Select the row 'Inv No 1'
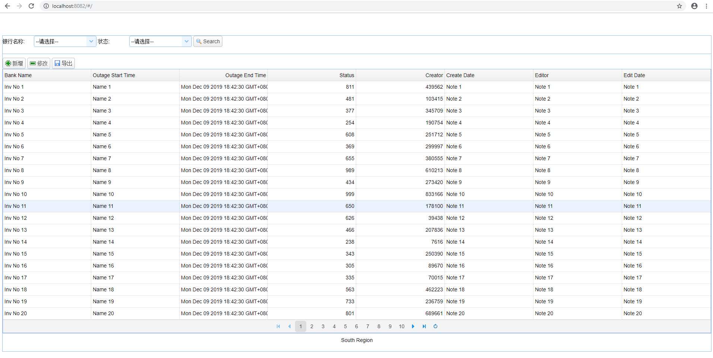 click(x=356, y=87)
